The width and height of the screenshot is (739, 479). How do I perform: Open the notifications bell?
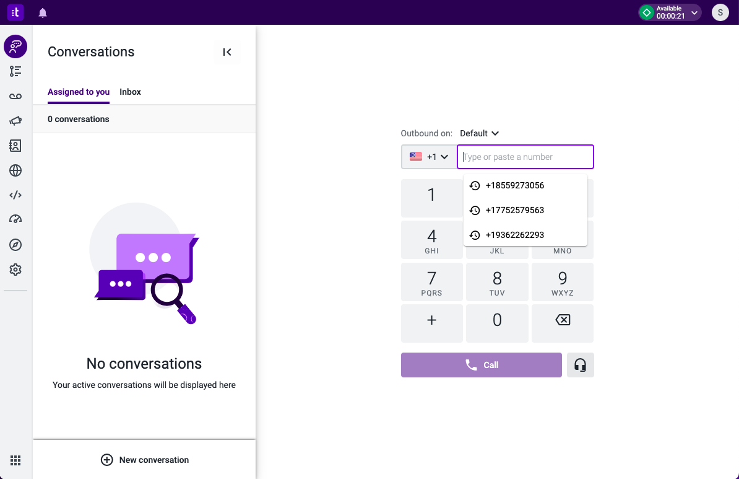[43, 13]
